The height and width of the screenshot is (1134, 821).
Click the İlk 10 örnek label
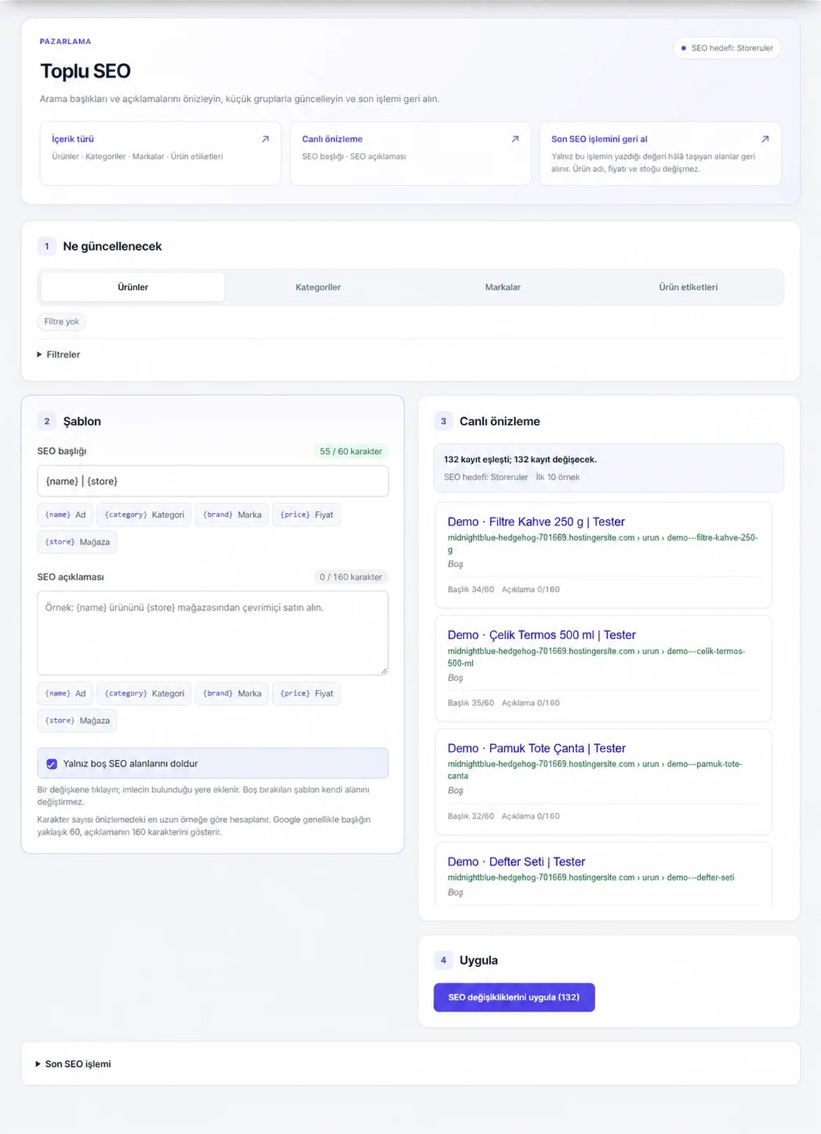(x=558, y=478)
